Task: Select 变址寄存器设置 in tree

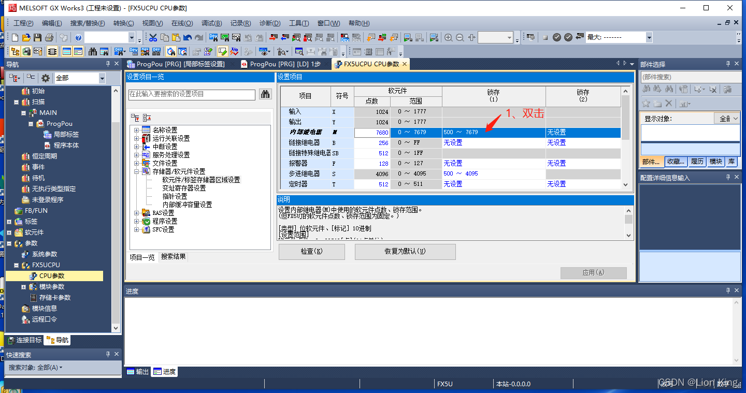Action: pos(184,188)
